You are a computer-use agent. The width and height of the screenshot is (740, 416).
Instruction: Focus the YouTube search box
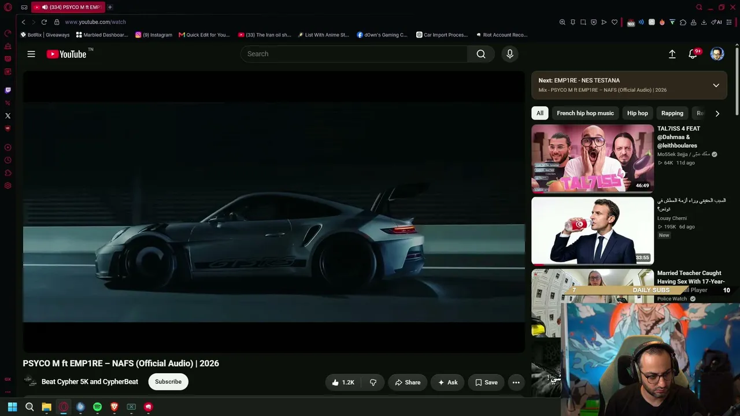click(x=354, y=54)
